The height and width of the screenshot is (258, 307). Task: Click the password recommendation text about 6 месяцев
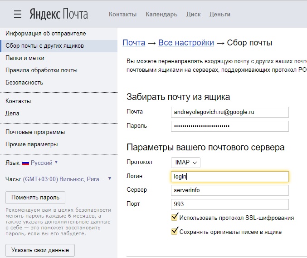point(58,222)
